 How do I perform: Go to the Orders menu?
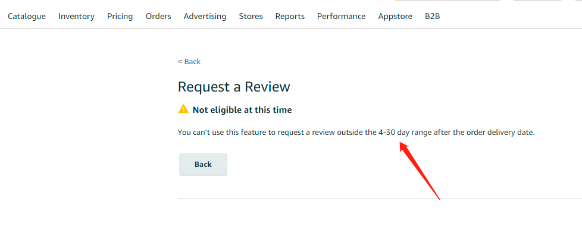pyautogui.click(x=158, y=16)
